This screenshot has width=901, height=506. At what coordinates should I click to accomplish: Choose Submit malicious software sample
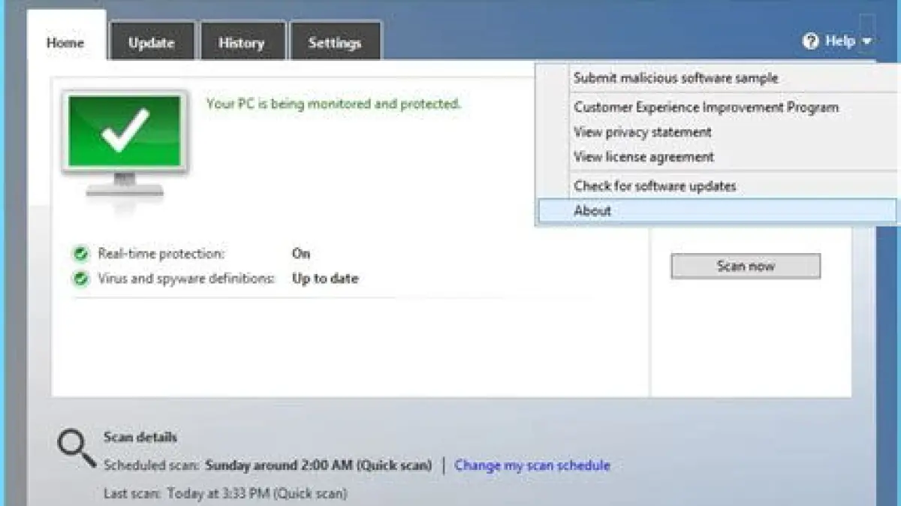676,78
